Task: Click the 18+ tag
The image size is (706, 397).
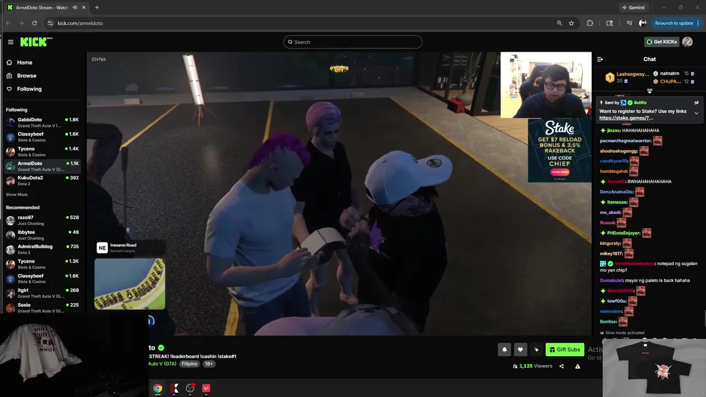Action: point(208,364)
